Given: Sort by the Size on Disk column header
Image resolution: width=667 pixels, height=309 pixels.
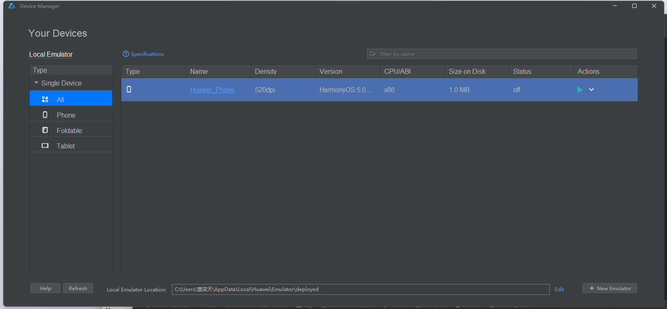Looking at the screenshot, I should click(477, 71).
